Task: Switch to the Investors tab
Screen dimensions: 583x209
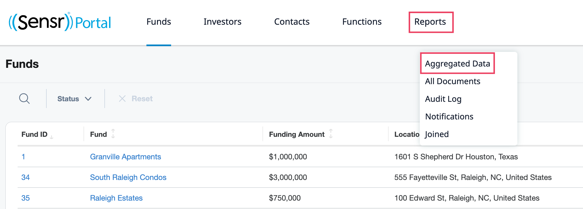Action: coord(222,22)
